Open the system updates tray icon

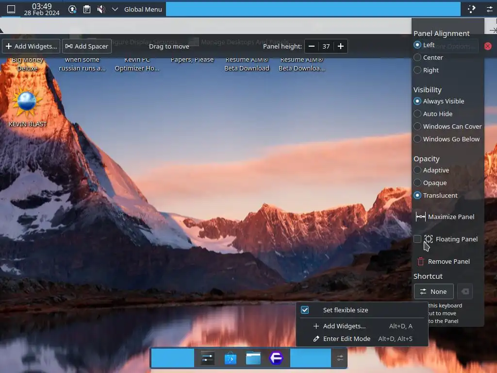72,9
